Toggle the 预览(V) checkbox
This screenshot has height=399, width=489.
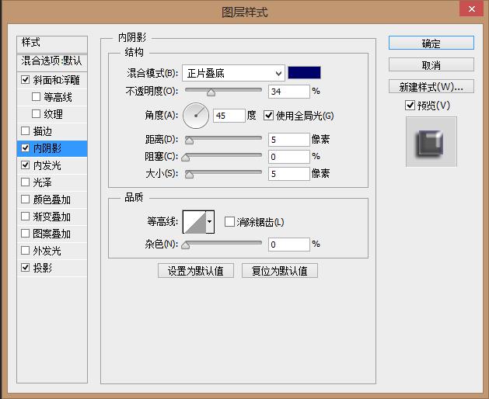point(410,106)
